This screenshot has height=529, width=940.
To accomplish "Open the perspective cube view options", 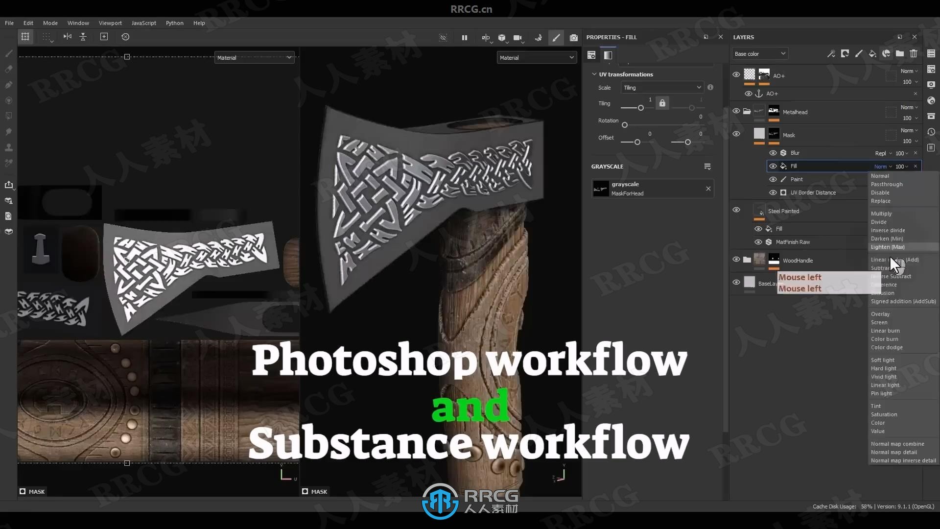I will tap(502, 37).
